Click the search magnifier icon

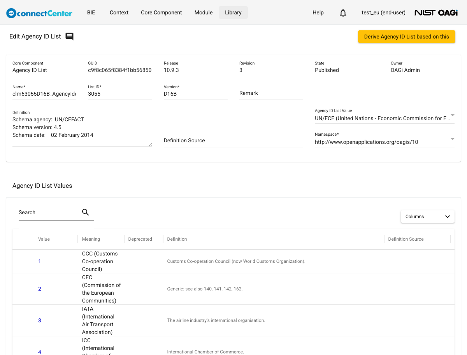coord(86,212)
